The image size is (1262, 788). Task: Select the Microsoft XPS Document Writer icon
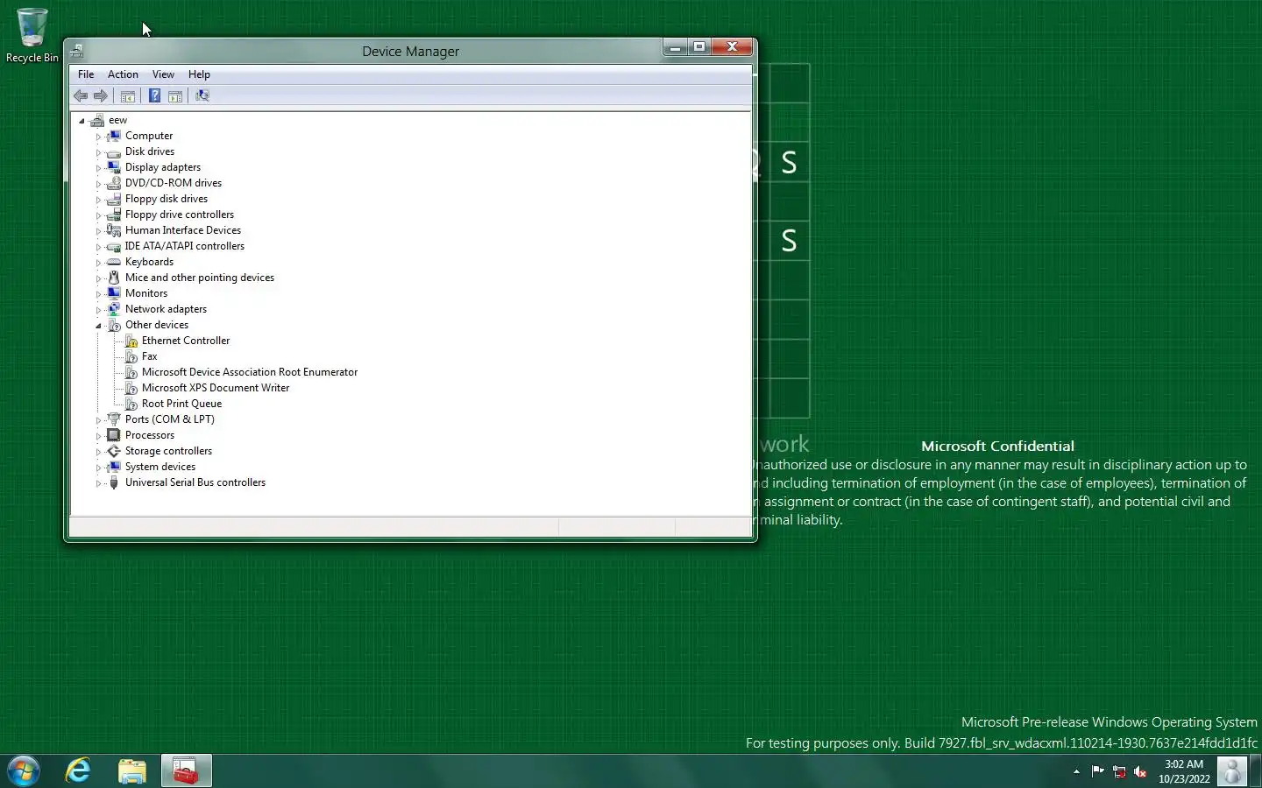tap(131, 388)
